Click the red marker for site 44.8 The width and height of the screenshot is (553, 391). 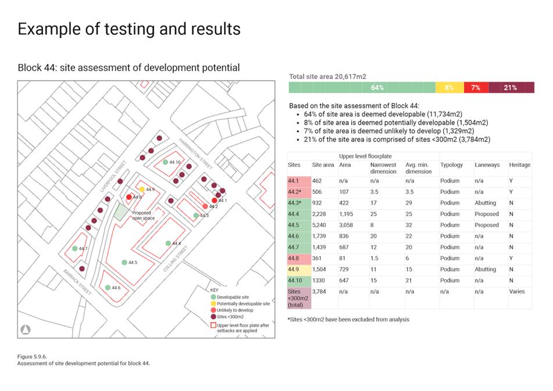coord(129,198)
